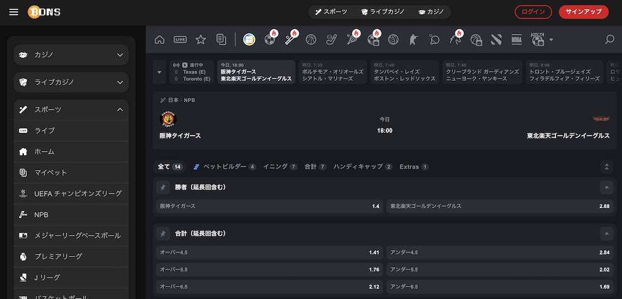Image resolution: width=622 pixels, height=299 pixels.
Task: Select the MMA sport icon
Action: (x=516, y=39)
